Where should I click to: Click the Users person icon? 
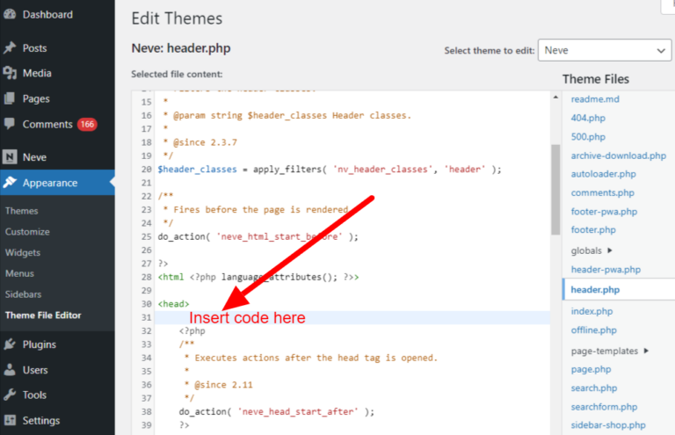[x=10, y=370]
